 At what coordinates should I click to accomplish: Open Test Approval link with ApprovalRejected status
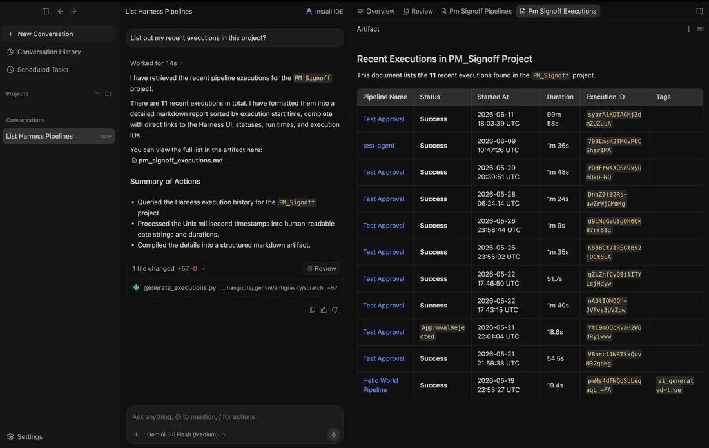384,332
